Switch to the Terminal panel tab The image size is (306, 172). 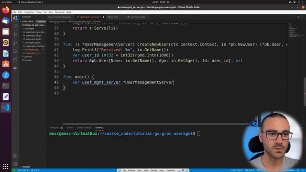click(99, 128)
